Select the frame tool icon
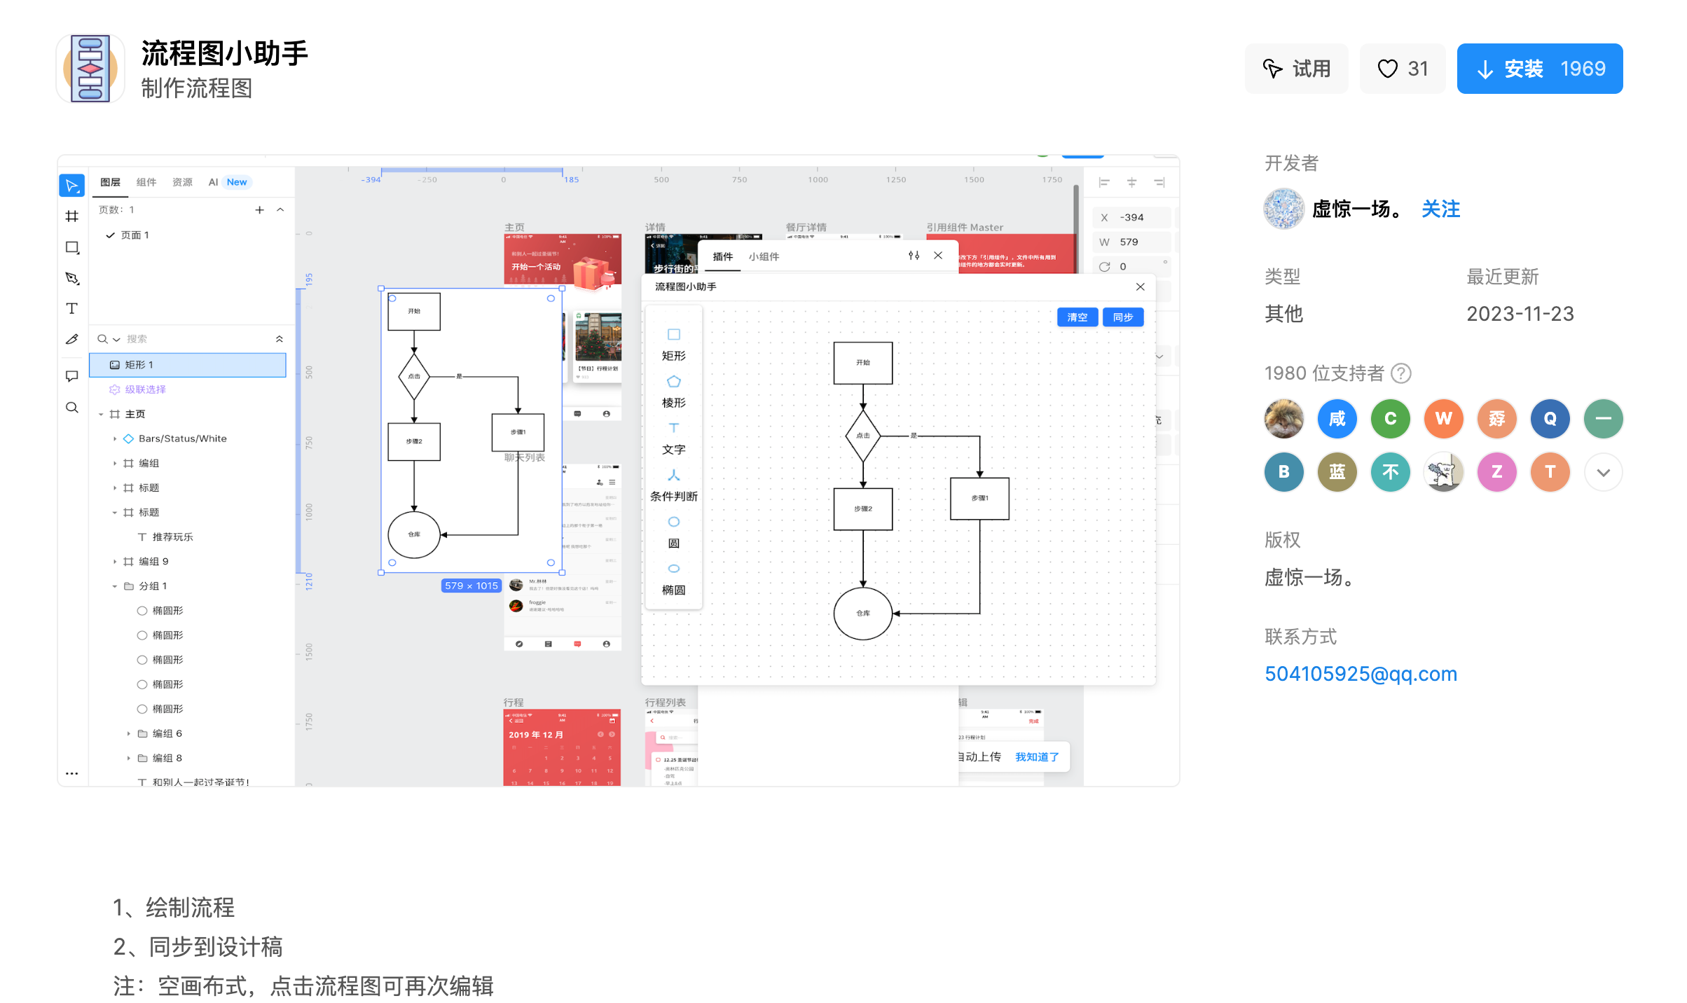Image resolution: width=1687 pixels, height=1003 pixels. point(71,216)
